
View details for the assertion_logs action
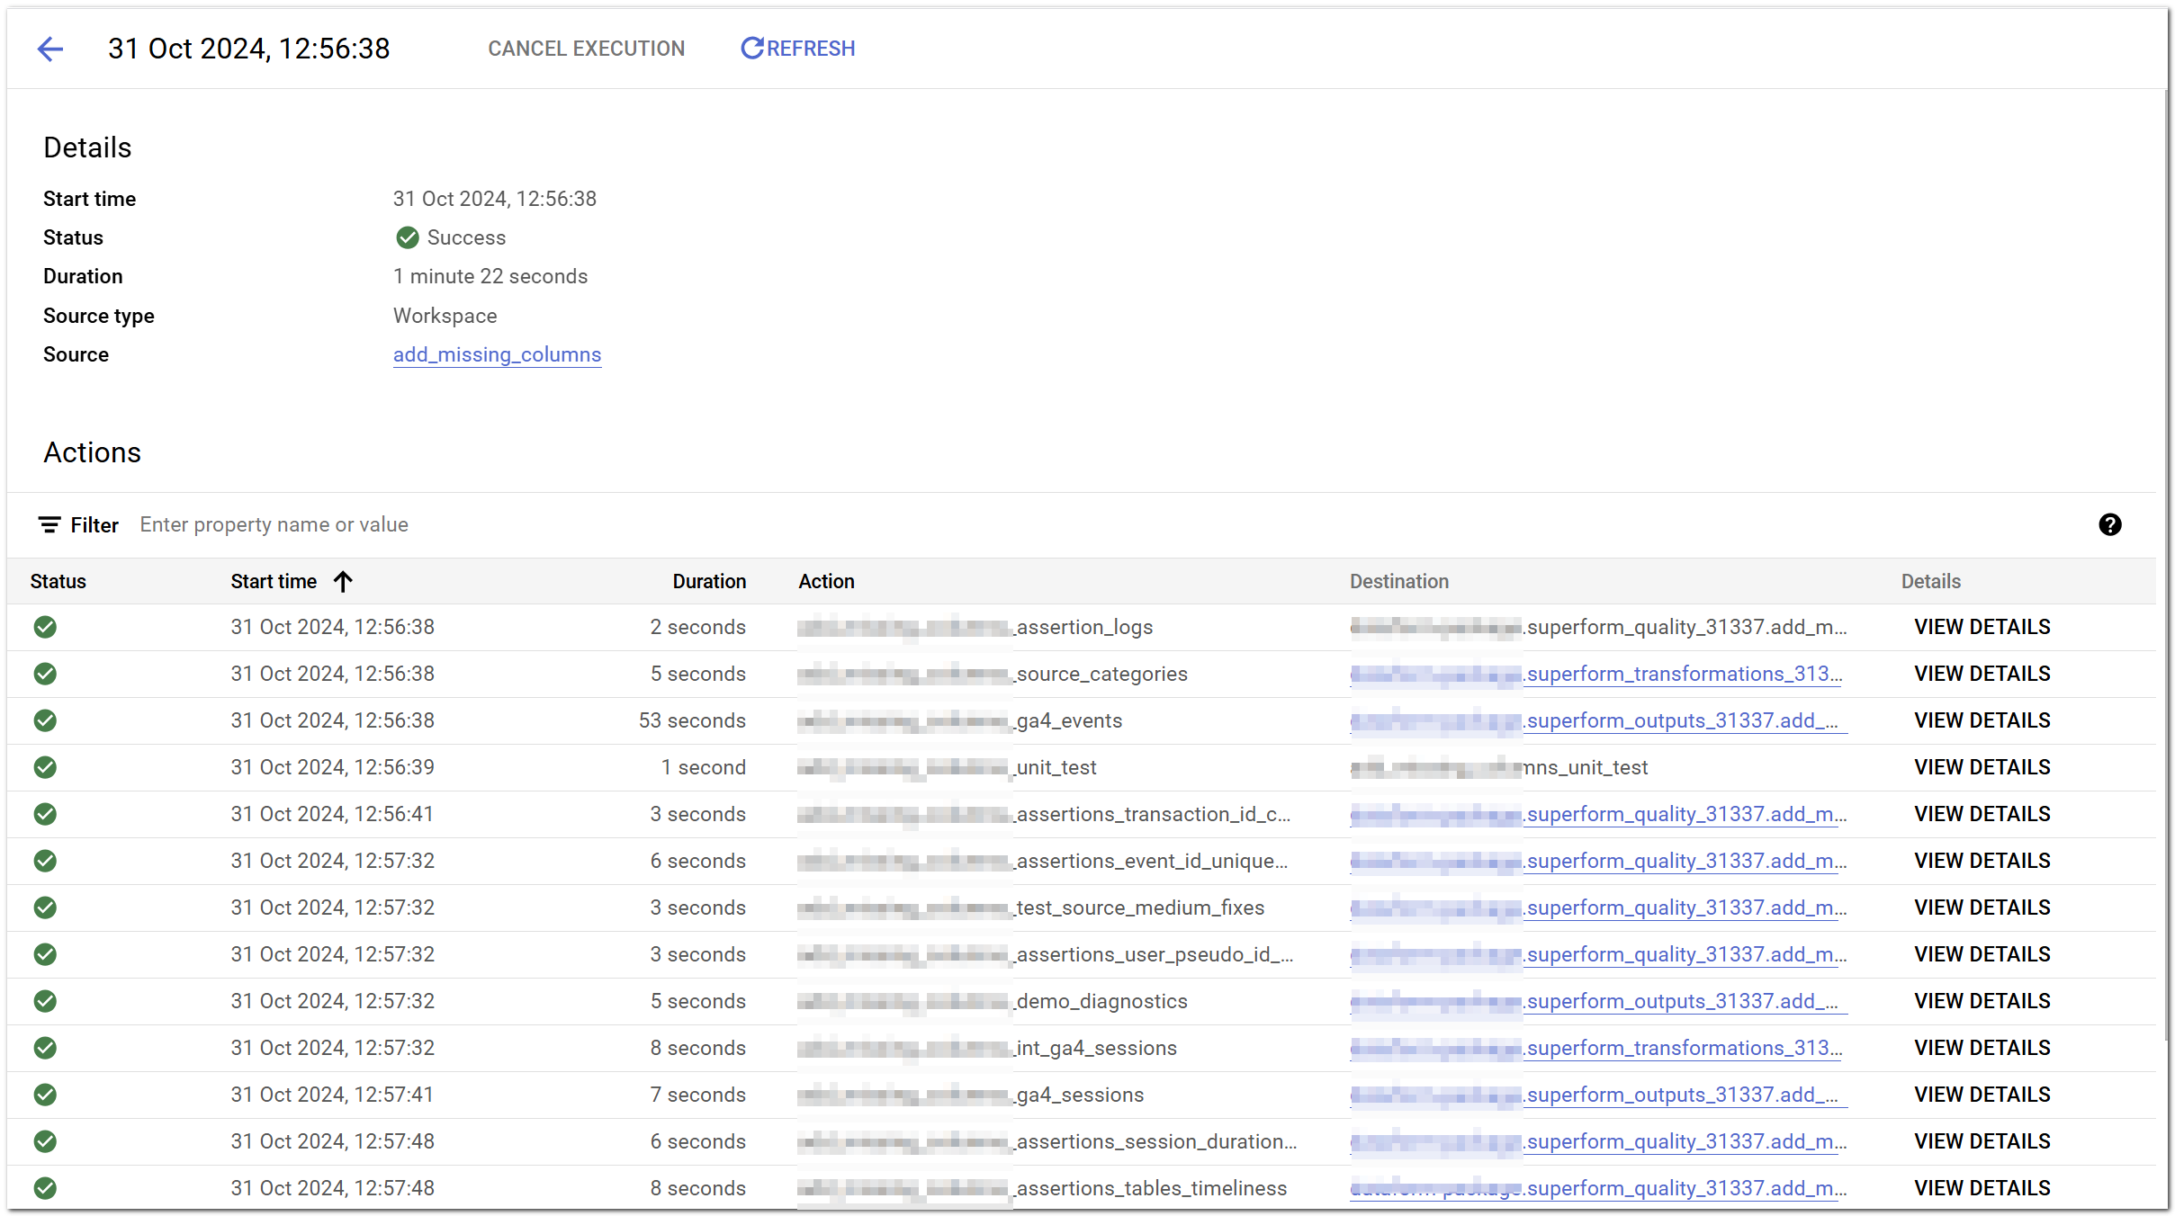1982,627
